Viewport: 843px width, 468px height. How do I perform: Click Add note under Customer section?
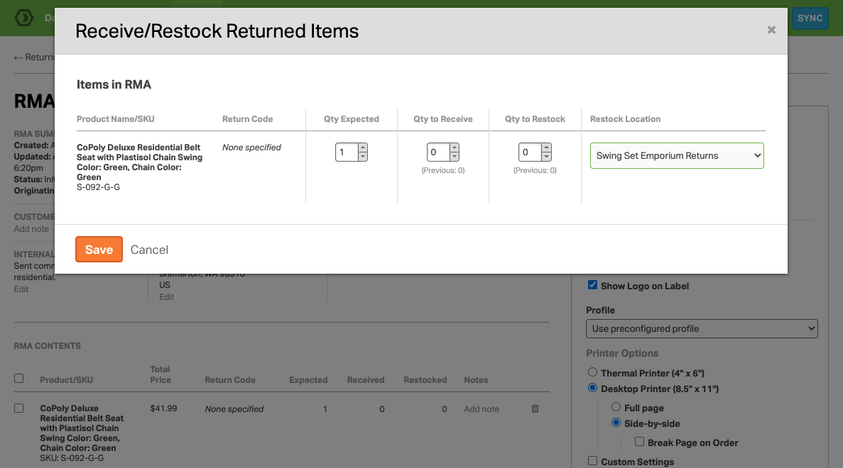(x=31, y=228)
